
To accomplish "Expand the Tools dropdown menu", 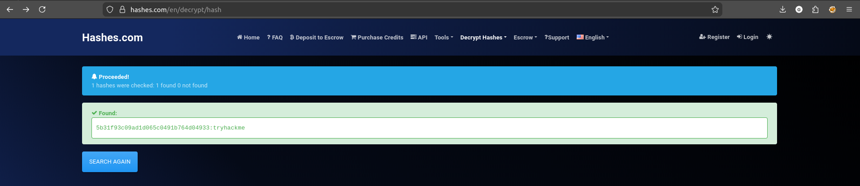I will pos(443,38).
